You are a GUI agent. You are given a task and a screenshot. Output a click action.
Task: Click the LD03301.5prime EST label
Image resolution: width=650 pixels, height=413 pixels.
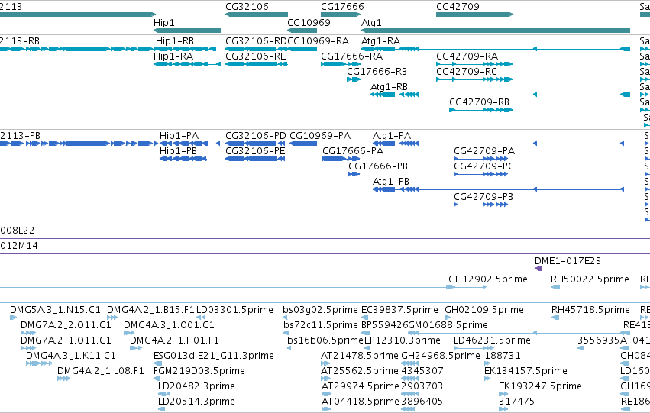coord(234,310)
